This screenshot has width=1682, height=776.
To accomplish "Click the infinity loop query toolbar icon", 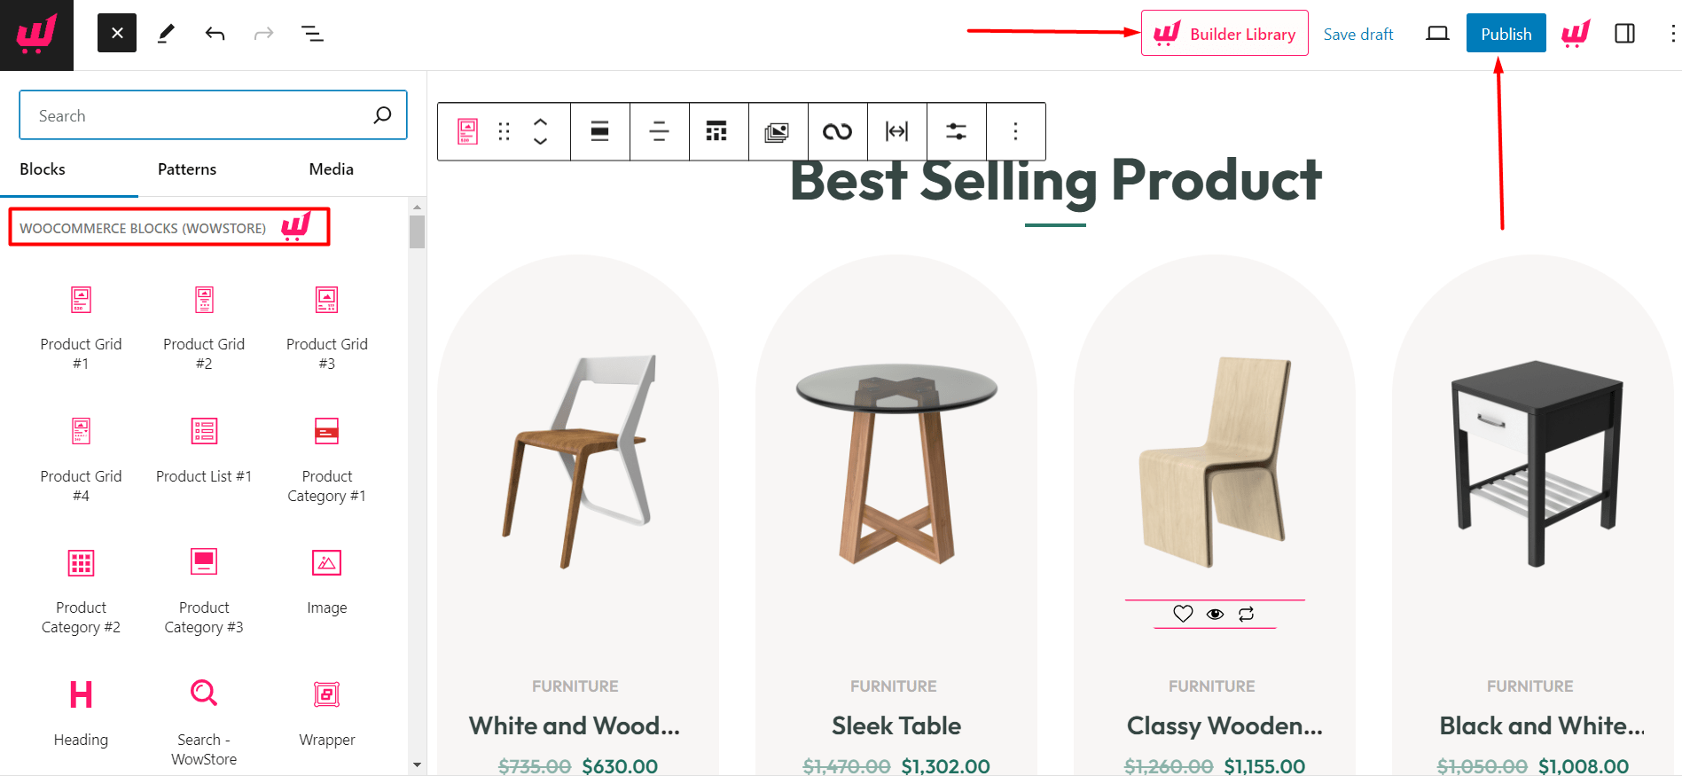I will pyautogui.click(x=837, y=131).
